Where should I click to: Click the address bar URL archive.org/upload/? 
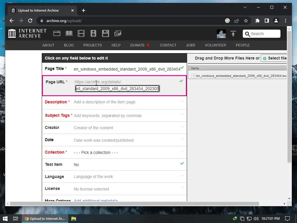tap(64, 21)
